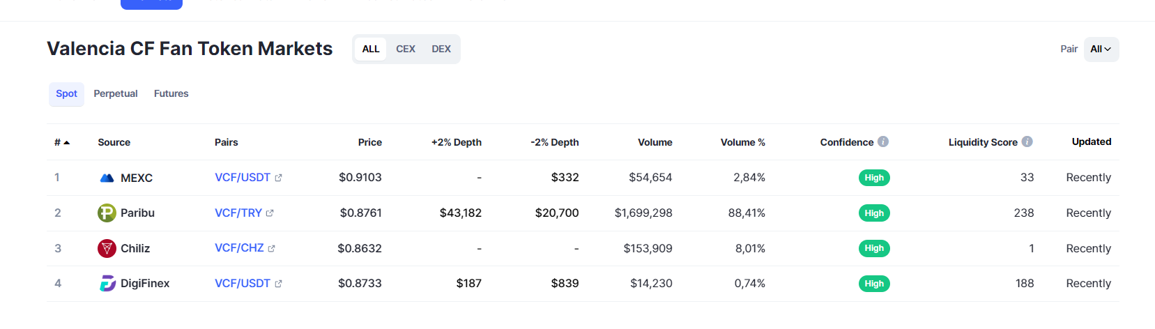Click the Confidence info icon
Screen dimensions: 1155x329
pos(883,141)
